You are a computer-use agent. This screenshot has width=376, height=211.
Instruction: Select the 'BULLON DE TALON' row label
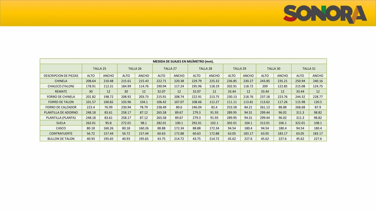point(61,139)
